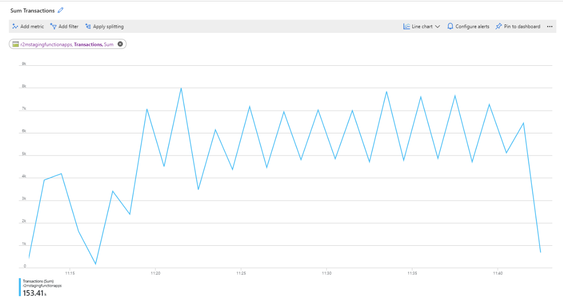
Task: Click the Apply splitting branch icon
Action: click(88, 27)
